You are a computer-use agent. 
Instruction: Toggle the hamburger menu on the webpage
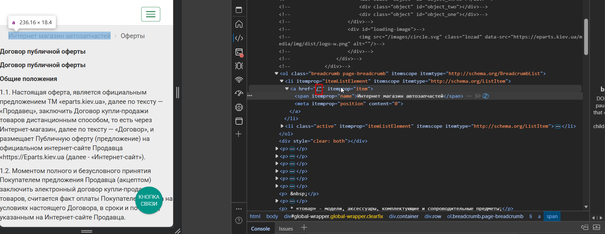tap(151, 14)
